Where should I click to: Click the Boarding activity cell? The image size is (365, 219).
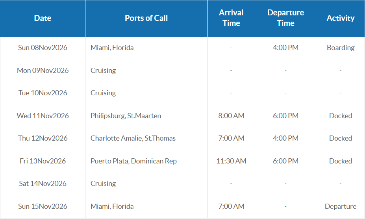click(x=341, y=48)
